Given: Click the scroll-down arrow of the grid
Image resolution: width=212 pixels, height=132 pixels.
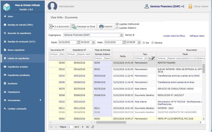Looking at the screenshot, I should point(204,119).
